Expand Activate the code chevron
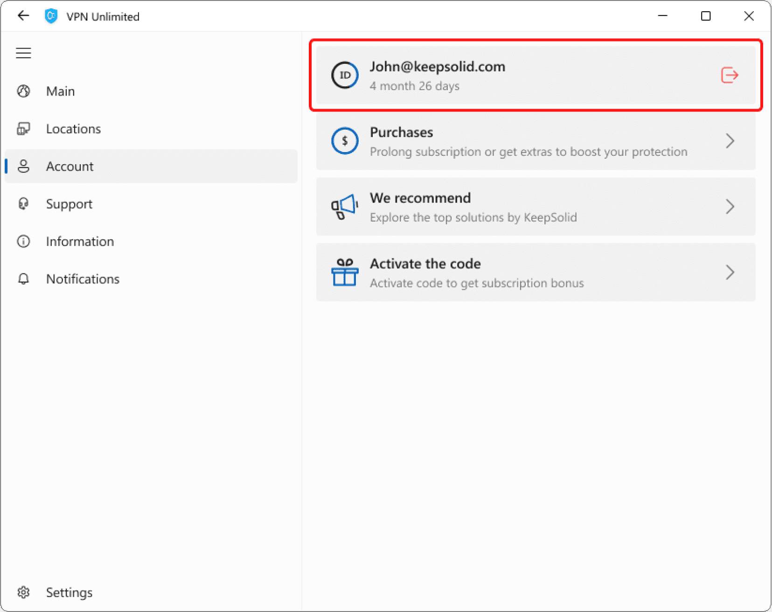Viewport: 772px width, 612px height. tap(730, 272)
